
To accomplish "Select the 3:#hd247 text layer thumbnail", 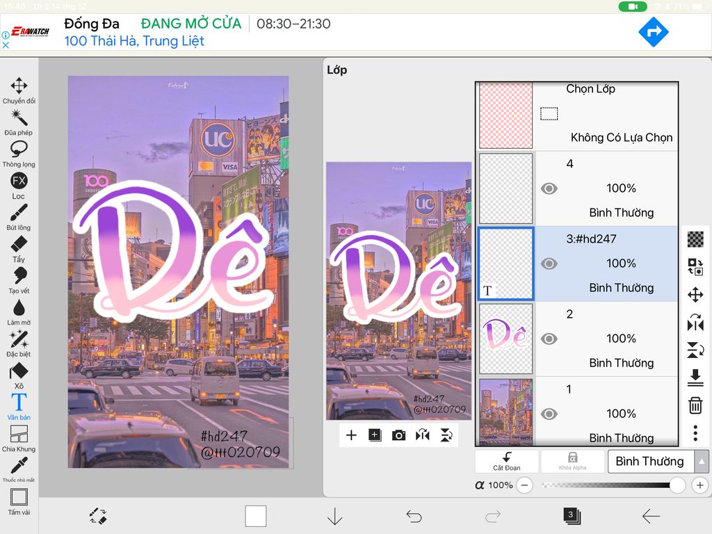I will 506,264.
